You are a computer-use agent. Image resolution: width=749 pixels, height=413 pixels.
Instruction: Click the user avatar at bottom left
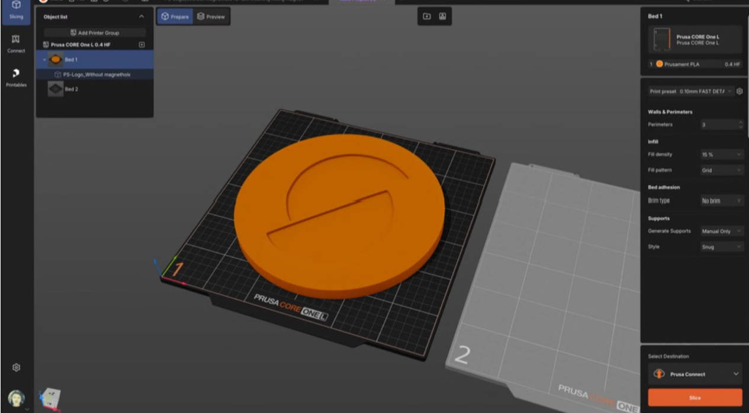click(16, 398)
